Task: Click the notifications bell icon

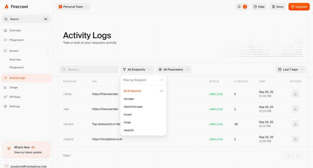Action: [x=239, y=7]
